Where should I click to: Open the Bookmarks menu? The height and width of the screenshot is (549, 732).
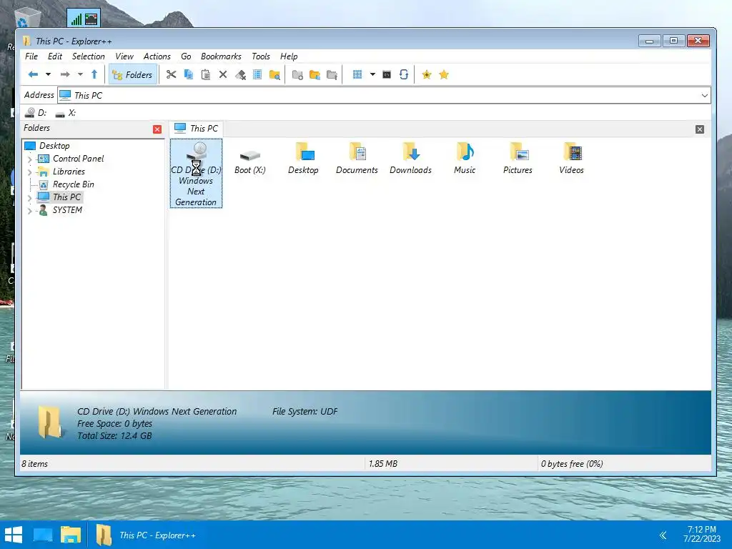pyautogui.click(x=221, y=56)
